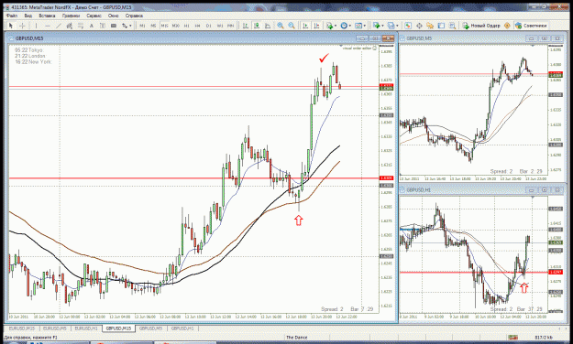
Task: Switch timeframe to M1
Action: point(142,26)
